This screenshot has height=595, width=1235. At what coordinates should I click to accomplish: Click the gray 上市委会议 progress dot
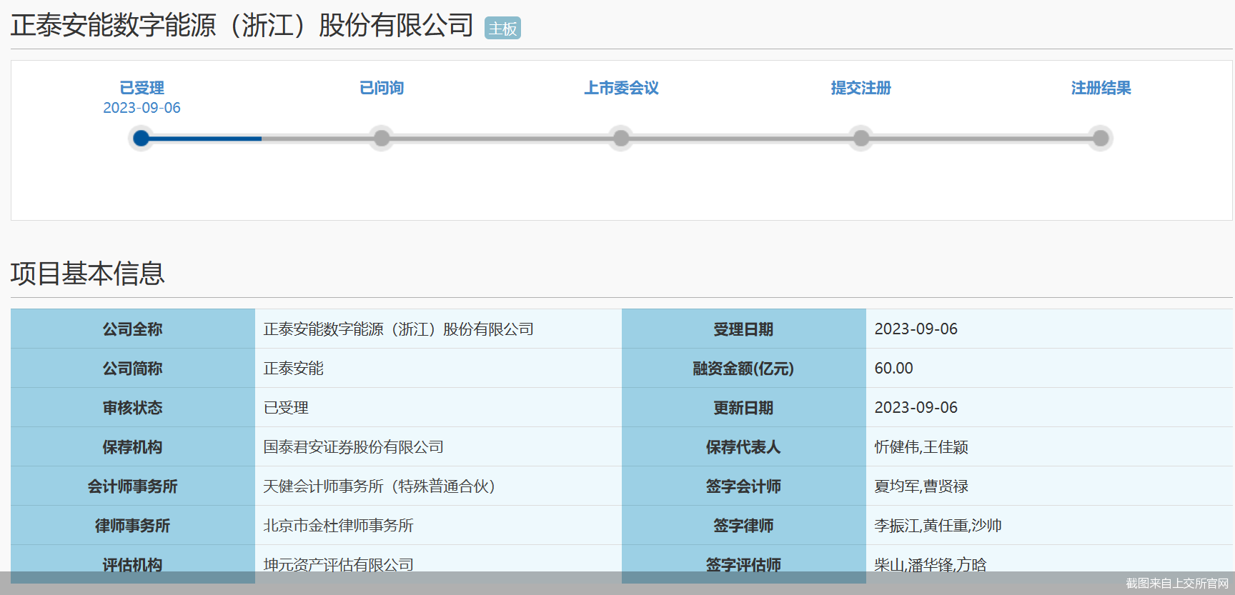(621, 138)
